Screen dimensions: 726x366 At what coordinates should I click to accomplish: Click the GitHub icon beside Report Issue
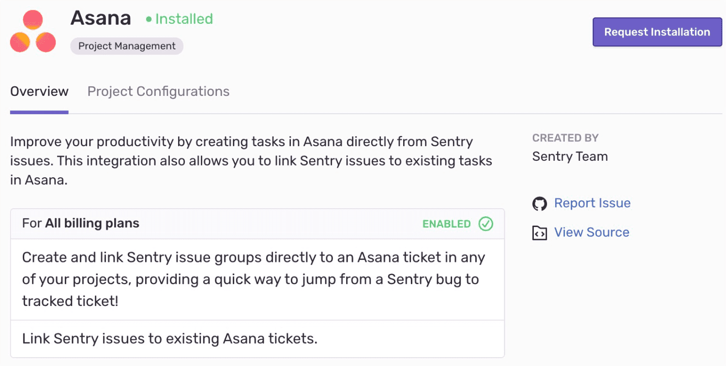coord(539,203)
